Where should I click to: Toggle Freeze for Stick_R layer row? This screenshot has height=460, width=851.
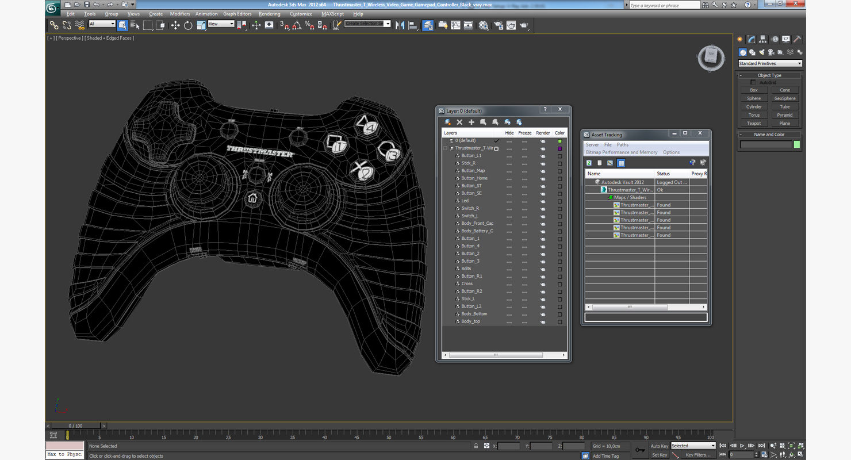click(x=524, y=163)
